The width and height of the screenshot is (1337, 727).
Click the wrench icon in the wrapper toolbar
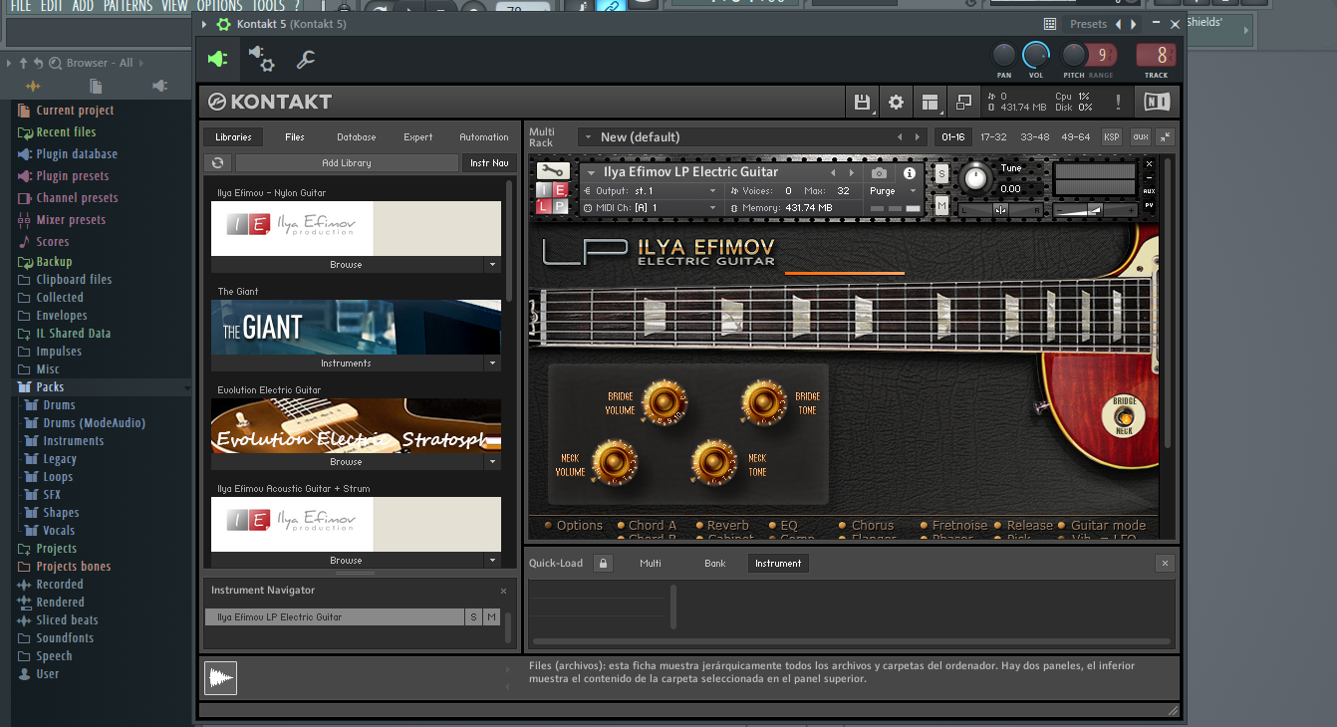306,60
